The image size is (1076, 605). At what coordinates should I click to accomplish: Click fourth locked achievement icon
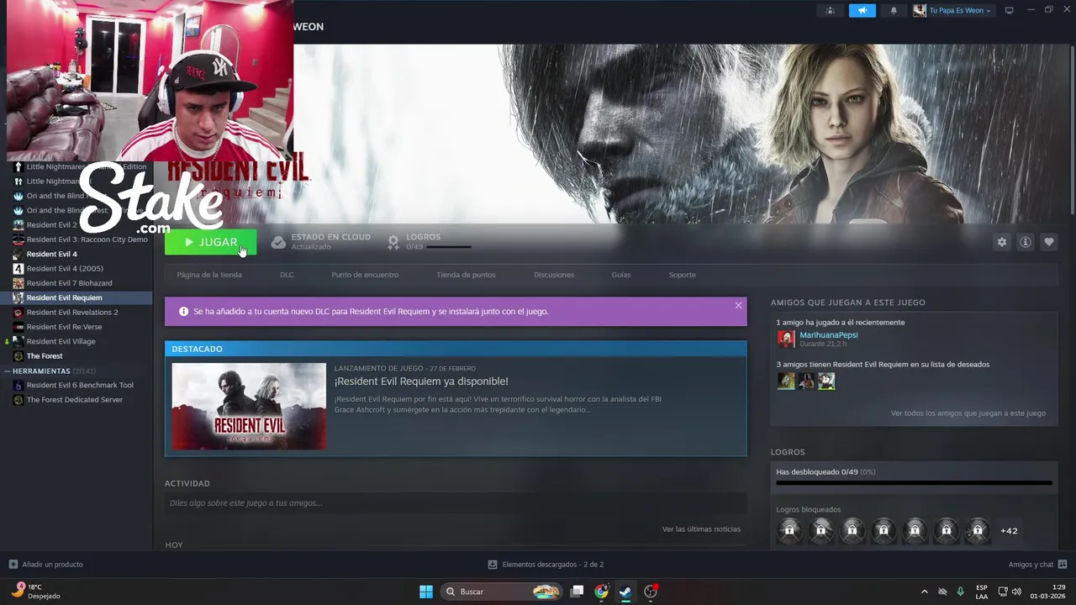[x=883, y=530]
